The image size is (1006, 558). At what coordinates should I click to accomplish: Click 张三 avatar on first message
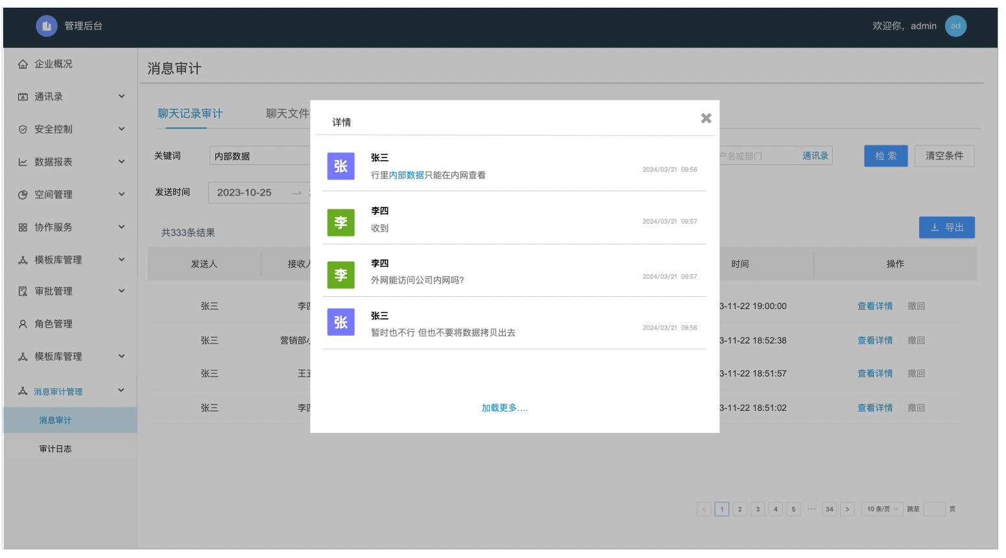click(341, 167)
